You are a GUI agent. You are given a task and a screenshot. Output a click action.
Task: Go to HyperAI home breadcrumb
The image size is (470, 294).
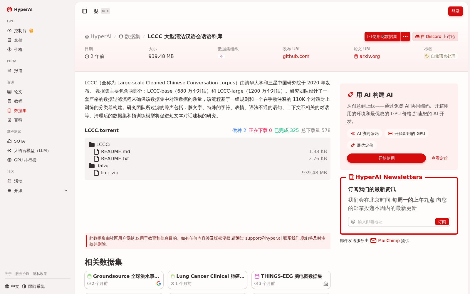coord(98,36)
